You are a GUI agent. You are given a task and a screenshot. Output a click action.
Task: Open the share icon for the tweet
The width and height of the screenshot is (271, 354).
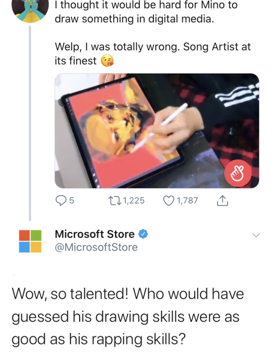coord(222,200)
